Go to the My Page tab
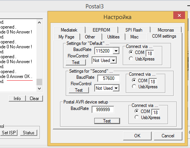Image resolution: width=190 pixels, height=148 pixels. pos(66,37)
